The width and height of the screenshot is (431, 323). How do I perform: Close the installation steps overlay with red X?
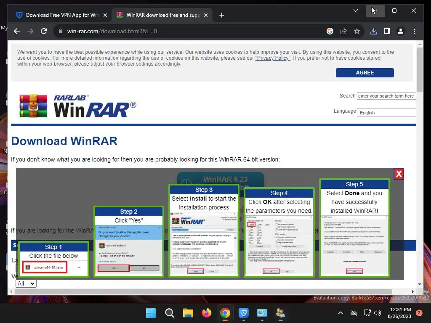coord(399,174)
